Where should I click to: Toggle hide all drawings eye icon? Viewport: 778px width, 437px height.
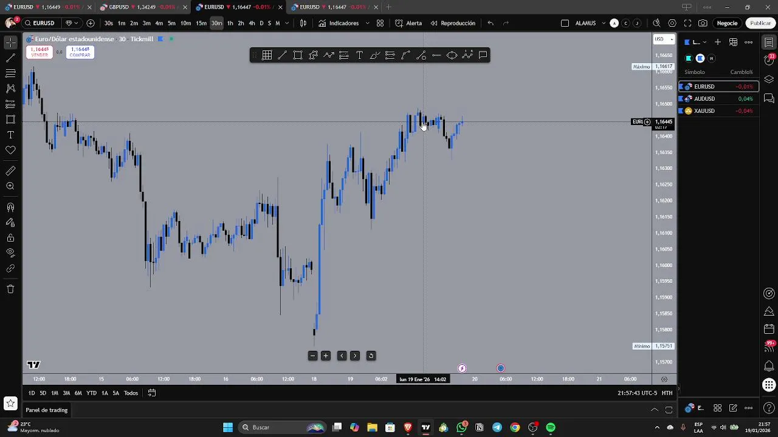(x=10, y=253)
